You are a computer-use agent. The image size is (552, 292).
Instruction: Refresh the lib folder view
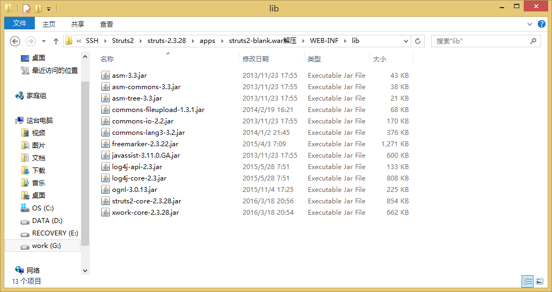[418, 41]
